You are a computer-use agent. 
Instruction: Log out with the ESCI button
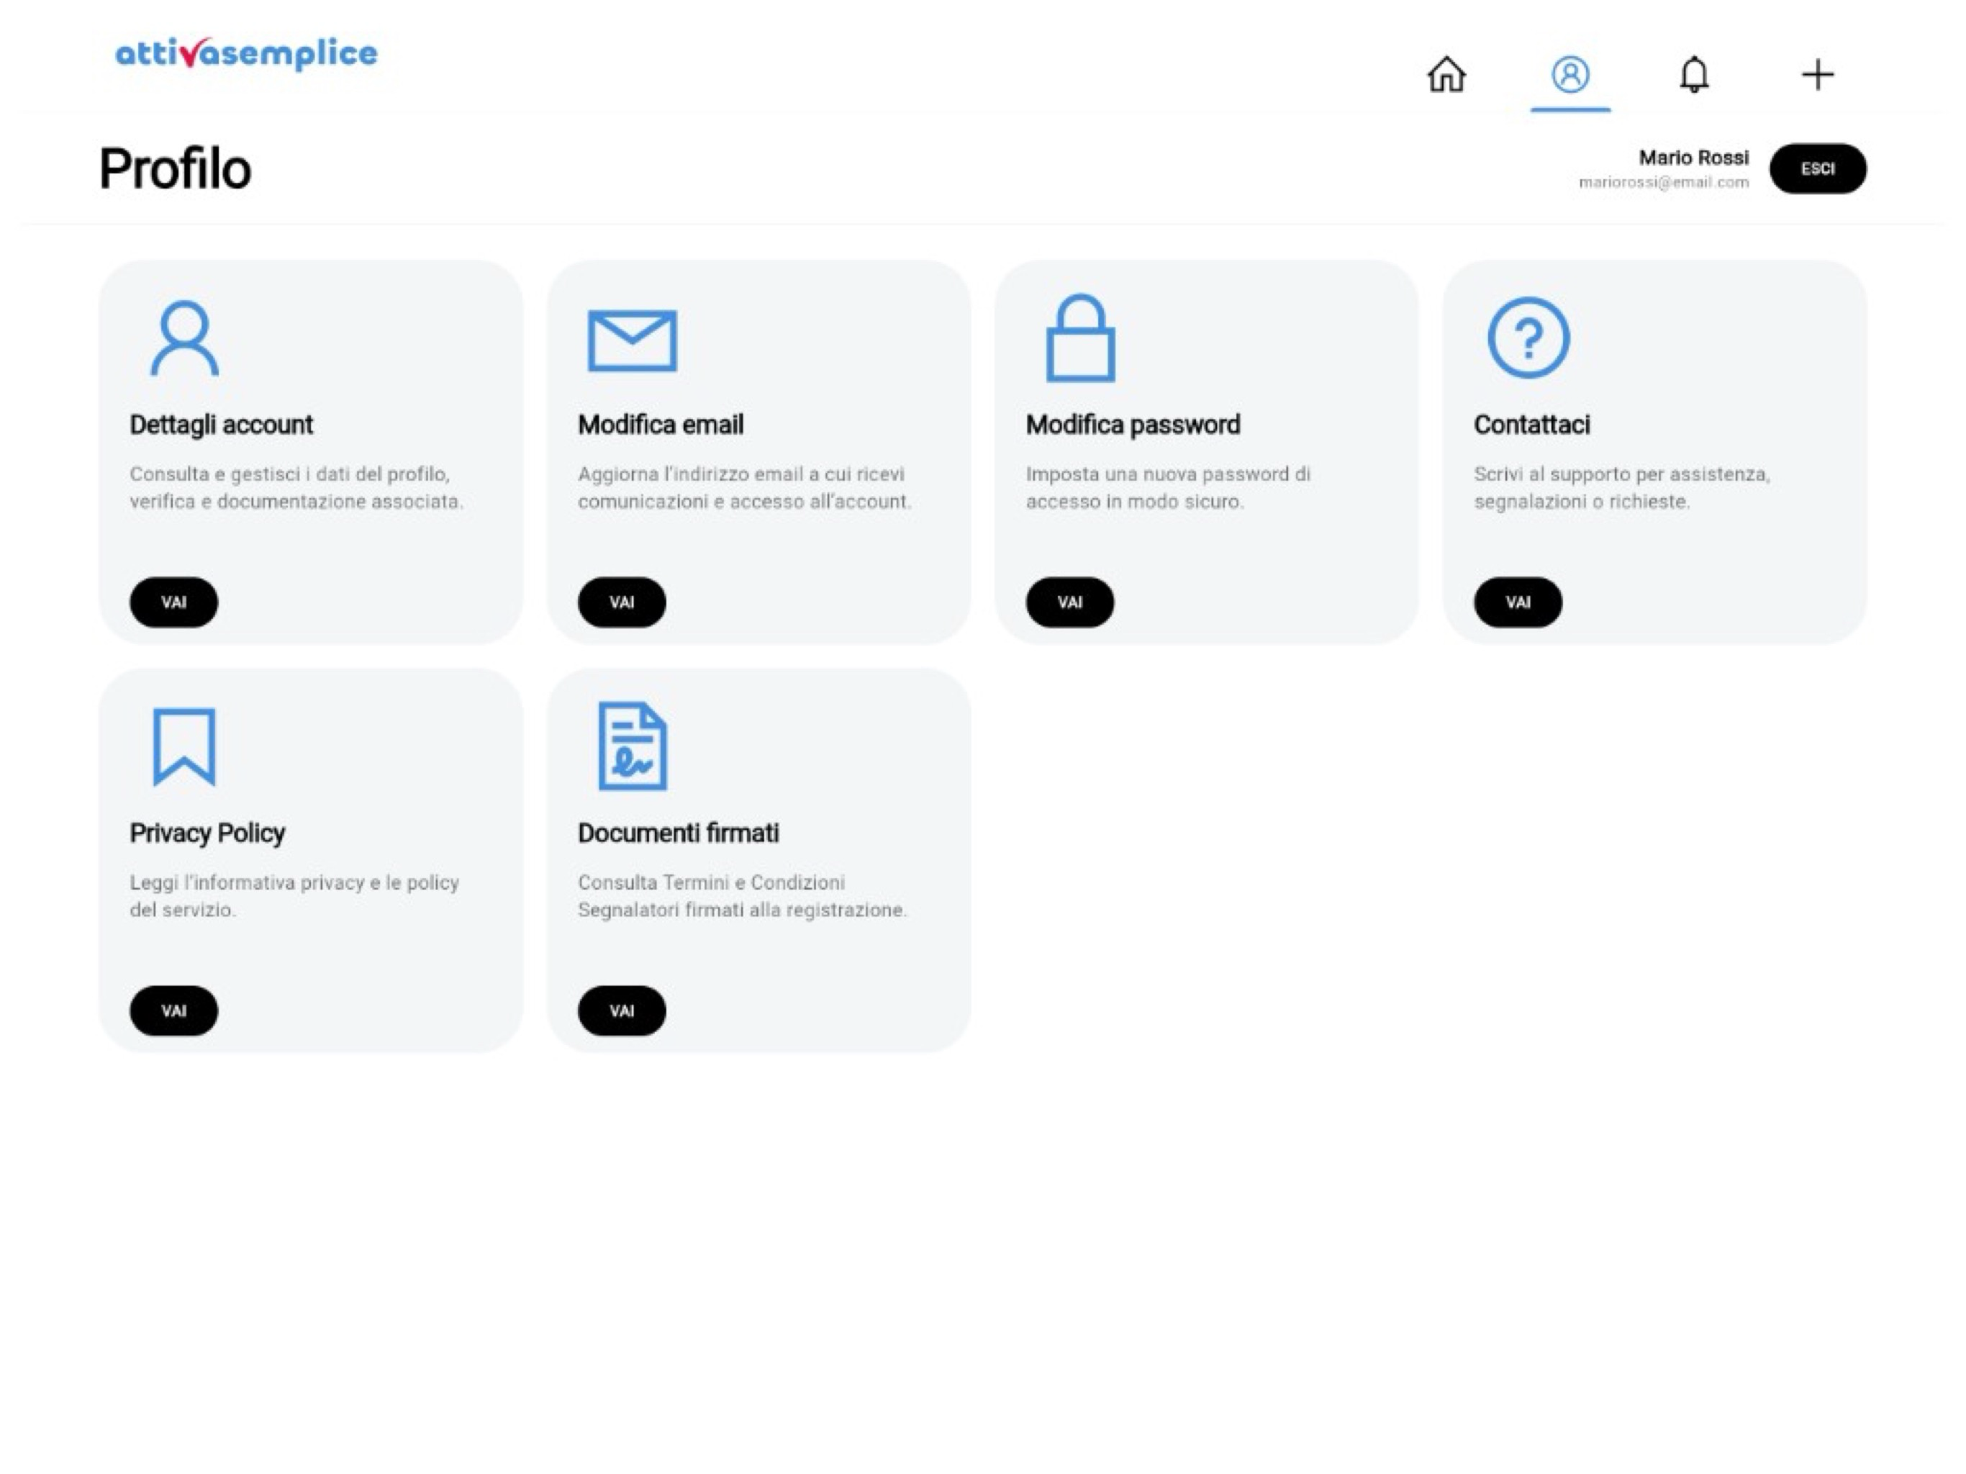1818,169
